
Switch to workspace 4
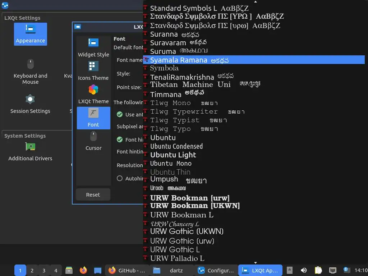56,270
